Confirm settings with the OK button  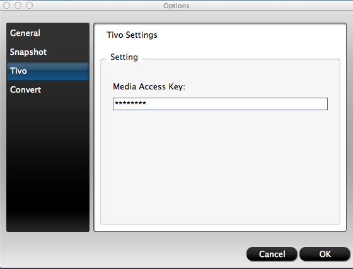325,254
